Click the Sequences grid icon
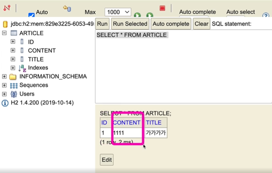Screen dimensions: 272x173 pos(14,86)
